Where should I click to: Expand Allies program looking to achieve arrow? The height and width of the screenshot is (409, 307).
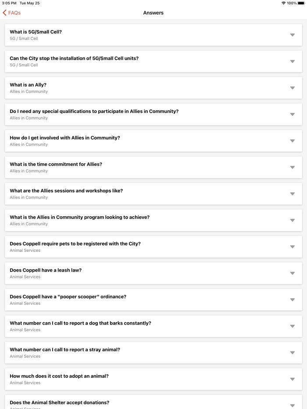(x=292, y=220)
